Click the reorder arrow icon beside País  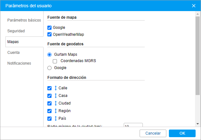click(x=56, y=118)
